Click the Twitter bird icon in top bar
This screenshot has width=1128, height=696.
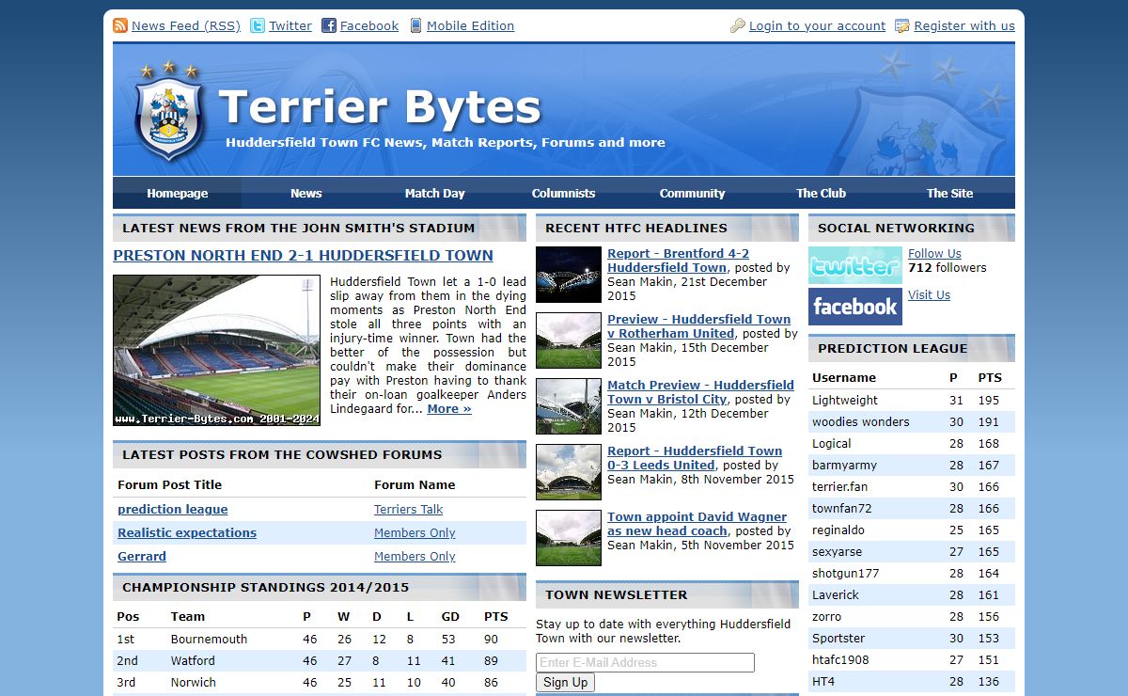click(258, 25)
